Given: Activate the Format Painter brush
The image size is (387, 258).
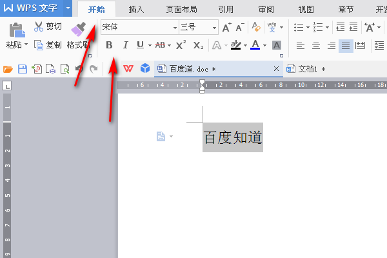Looking at the screenshot, I should (x=78, y=30).
